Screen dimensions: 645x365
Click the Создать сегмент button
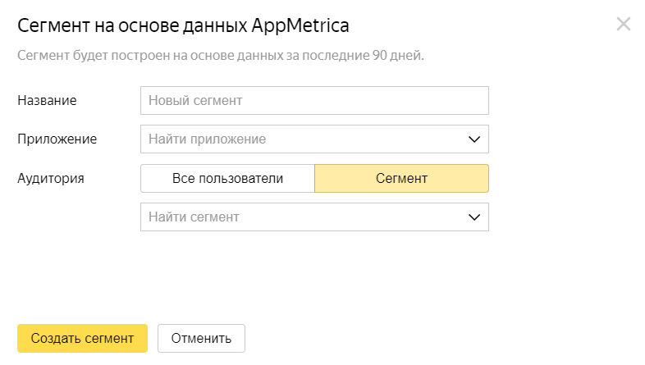[x=82, y=338]
